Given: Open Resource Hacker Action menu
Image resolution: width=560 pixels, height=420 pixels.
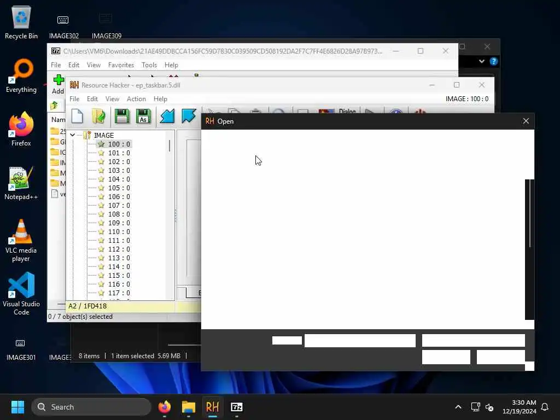Looking at the screenshot, I should (136, 99).
